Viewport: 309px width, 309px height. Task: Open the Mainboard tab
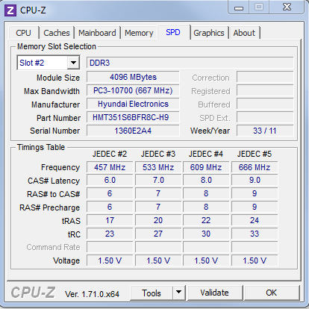tap(97, 33)
